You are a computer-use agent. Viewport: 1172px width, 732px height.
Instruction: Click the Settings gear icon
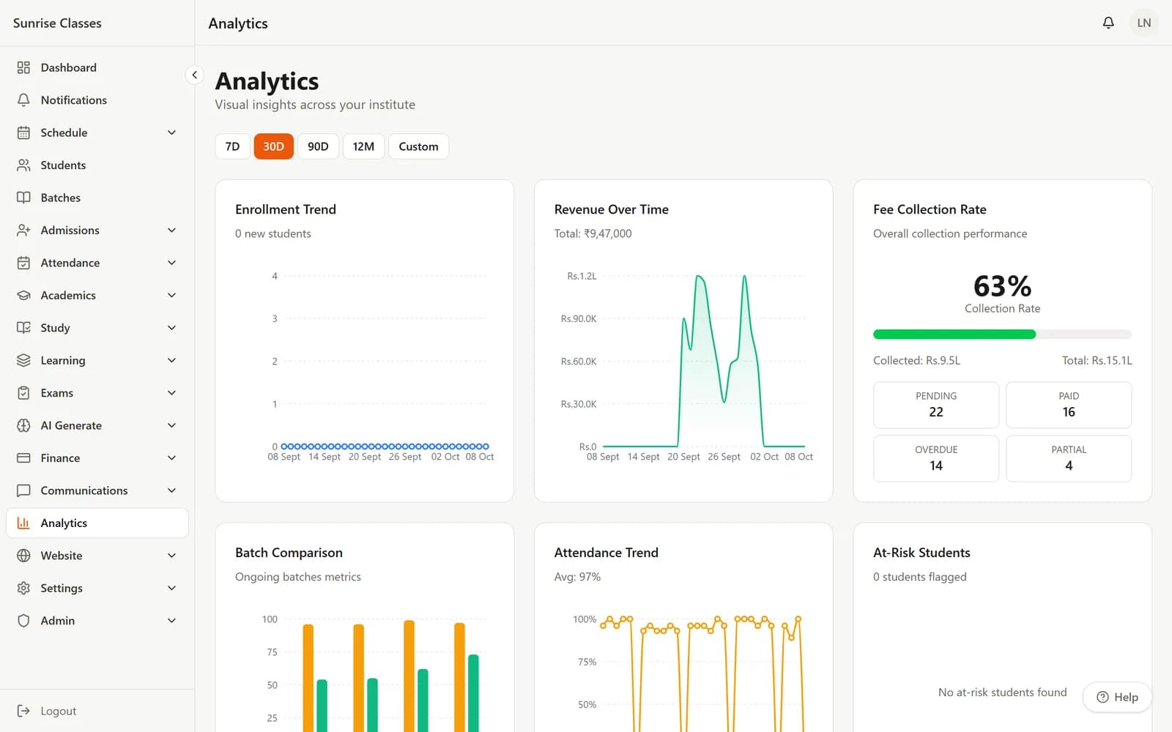click(23, 589)
